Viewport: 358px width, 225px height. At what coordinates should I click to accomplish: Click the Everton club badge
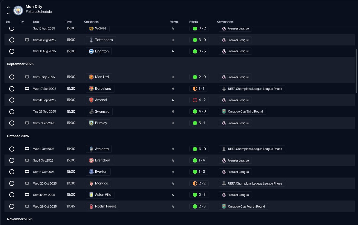(91, 172)
